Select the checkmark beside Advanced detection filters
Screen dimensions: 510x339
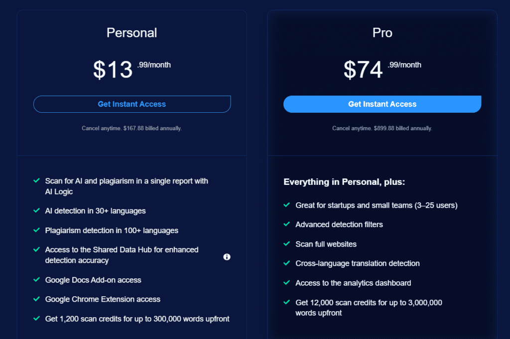pos(287,225)
